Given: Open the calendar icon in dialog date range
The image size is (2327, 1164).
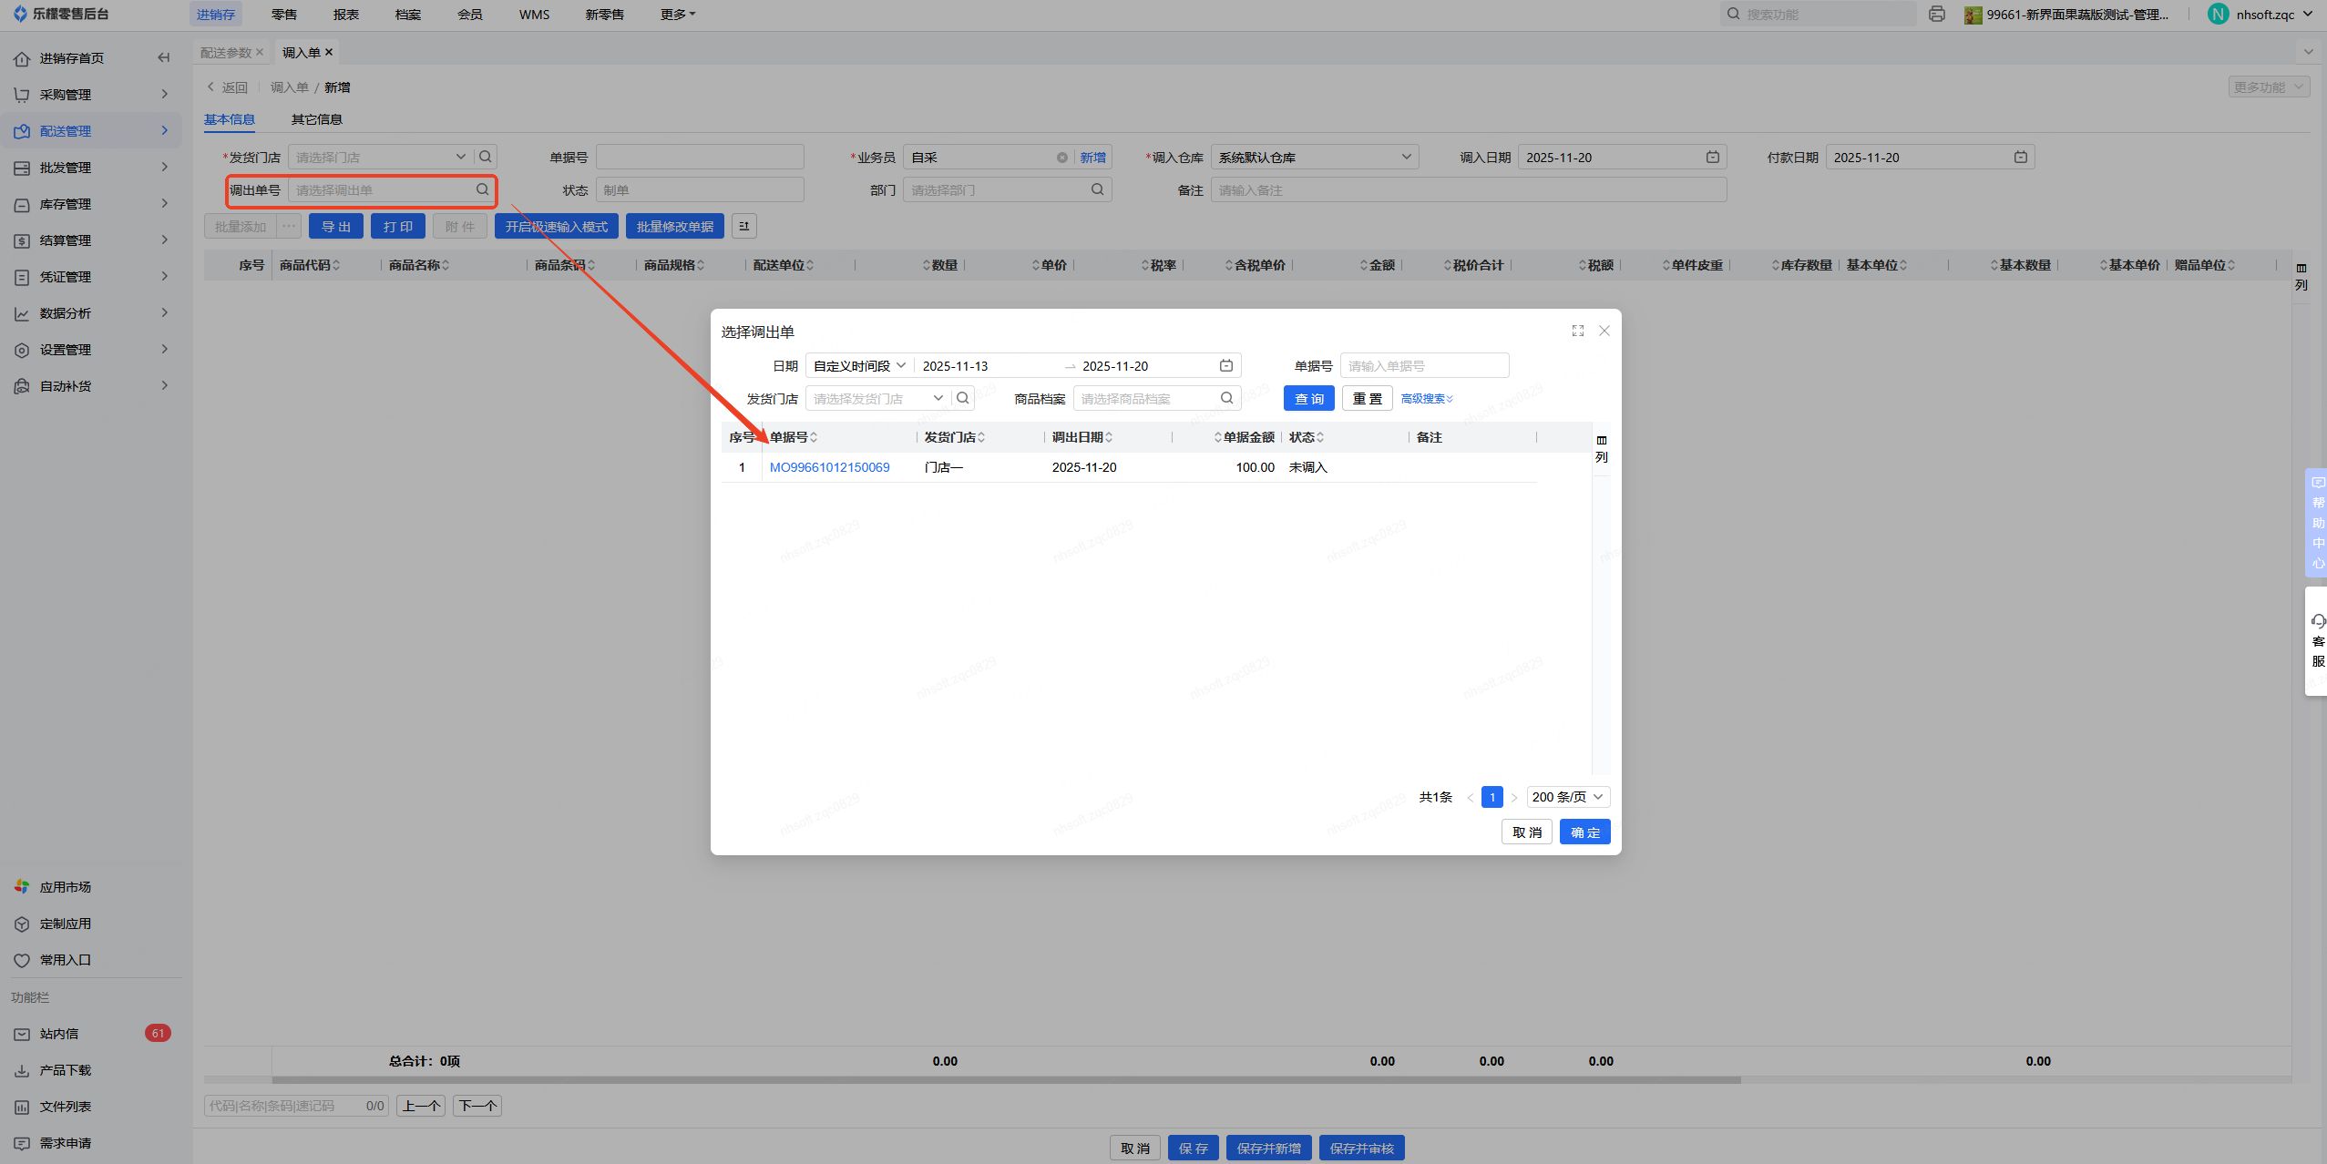Looking at the screenshot, I should click(x=1225, y=366).
